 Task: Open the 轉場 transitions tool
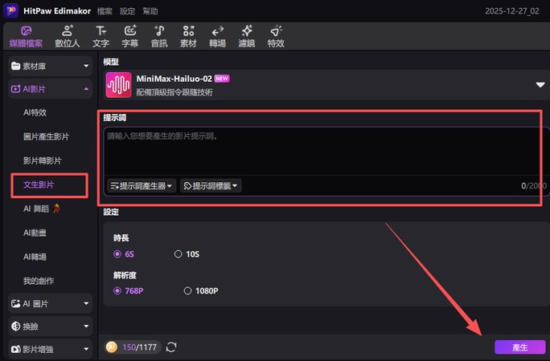click(x=217, y=36)
